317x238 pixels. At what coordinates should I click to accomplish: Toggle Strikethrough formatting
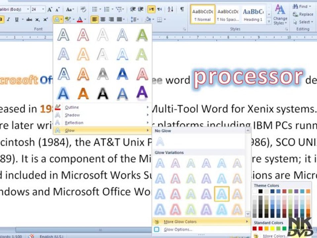pos(29,20)
